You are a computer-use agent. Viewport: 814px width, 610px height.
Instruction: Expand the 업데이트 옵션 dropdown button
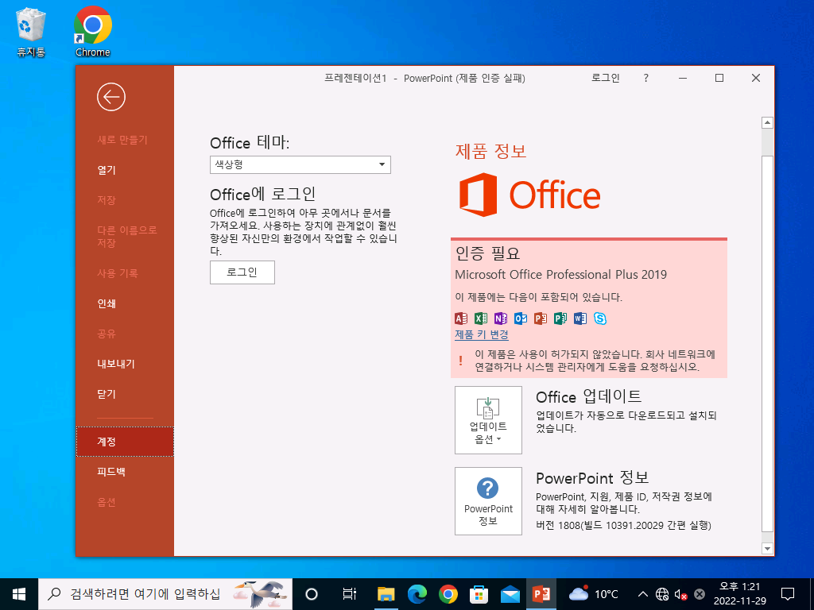pyautogui.click(x=488, y=419)
